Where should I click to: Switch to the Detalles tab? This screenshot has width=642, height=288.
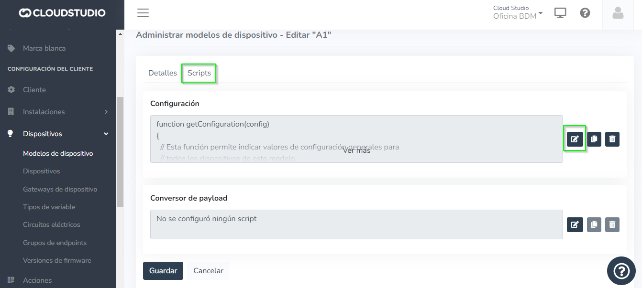coord(163,73)
